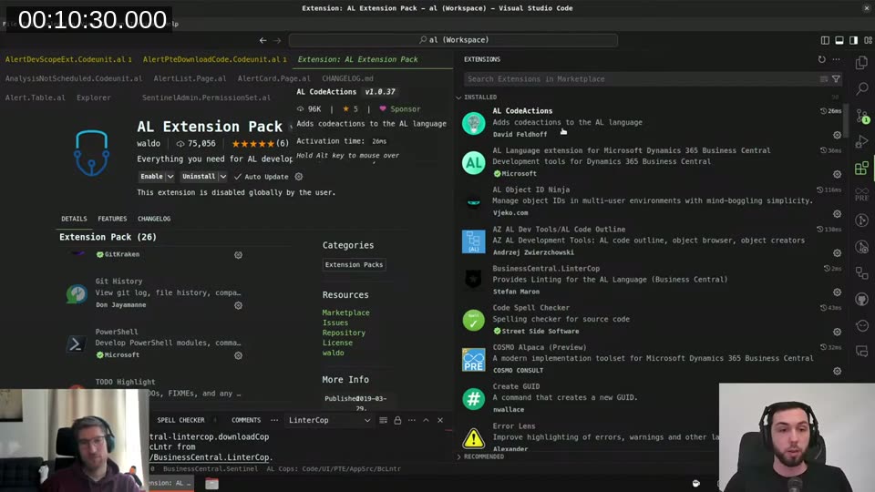
Task: Open gear for AZ AL Dev Tools
Action: tap(837, 252)
